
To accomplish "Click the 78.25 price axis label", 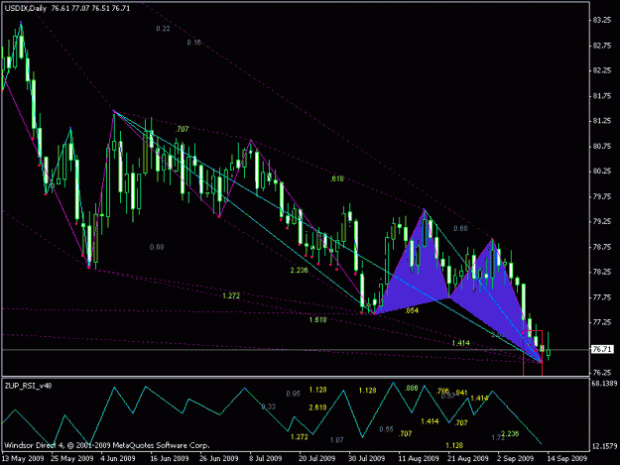I will point(602,272).
